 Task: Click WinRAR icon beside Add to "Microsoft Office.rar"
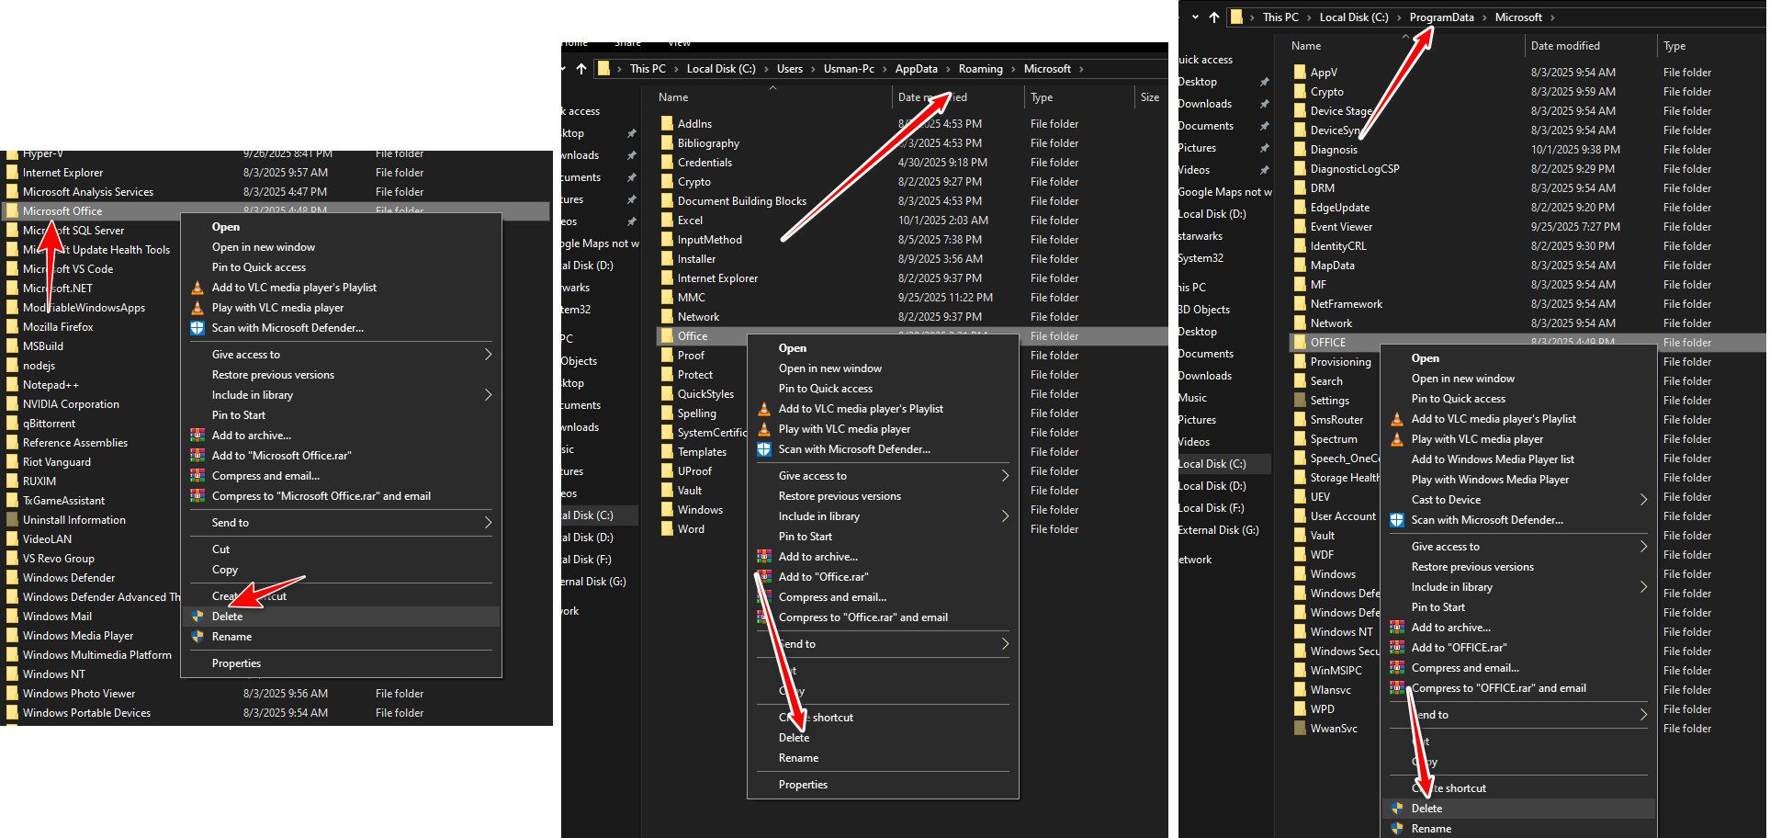[x=197, y=456]
